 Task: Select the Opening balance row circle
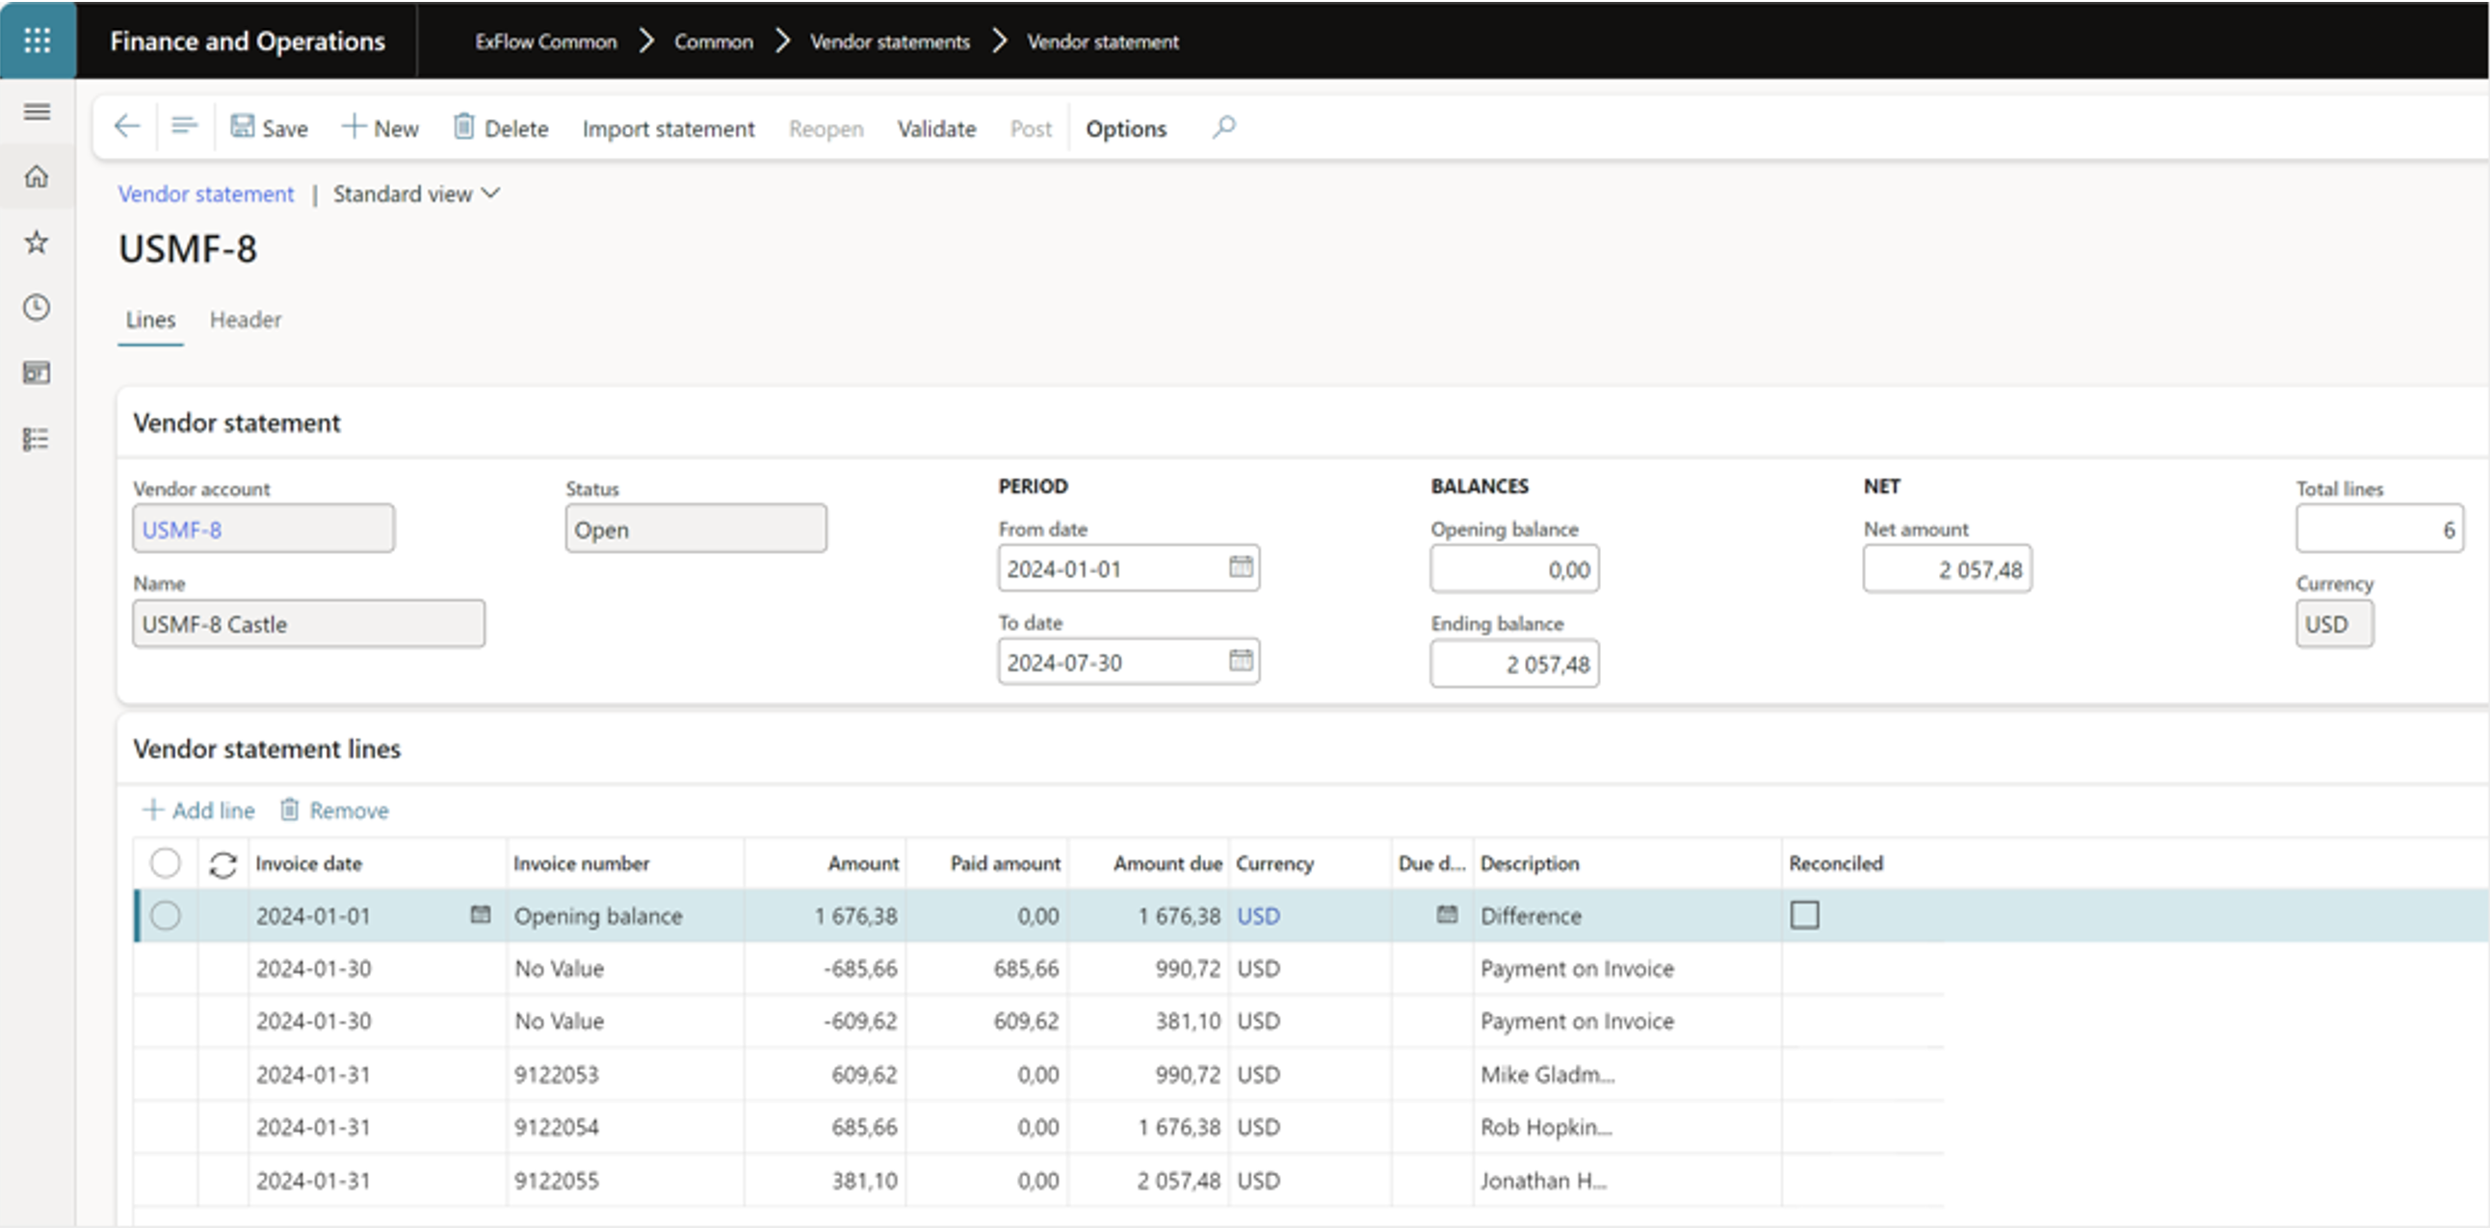(x=166, y=915)
